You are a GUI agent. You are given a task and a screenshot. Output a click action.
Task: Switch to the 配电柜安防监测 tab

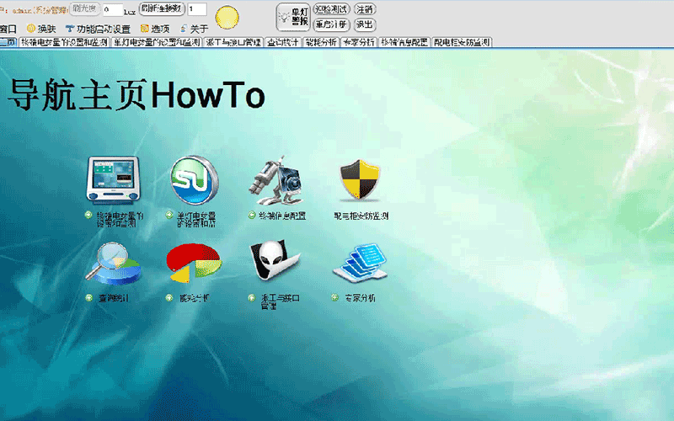coord(462,41)
